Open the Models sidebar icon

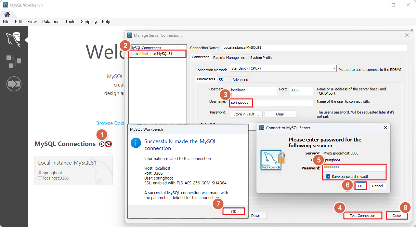[x=14, y=61]
